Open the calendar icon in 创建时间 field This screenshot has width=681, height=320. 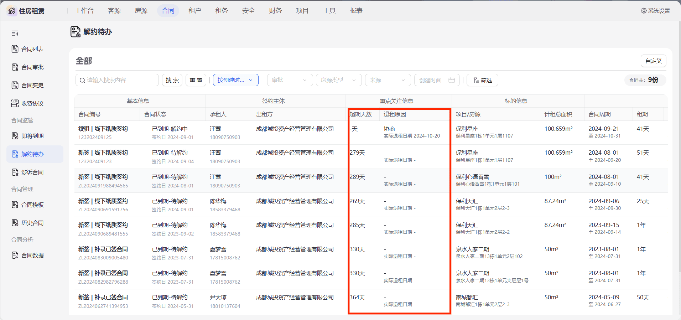click(x=452, y=80)
